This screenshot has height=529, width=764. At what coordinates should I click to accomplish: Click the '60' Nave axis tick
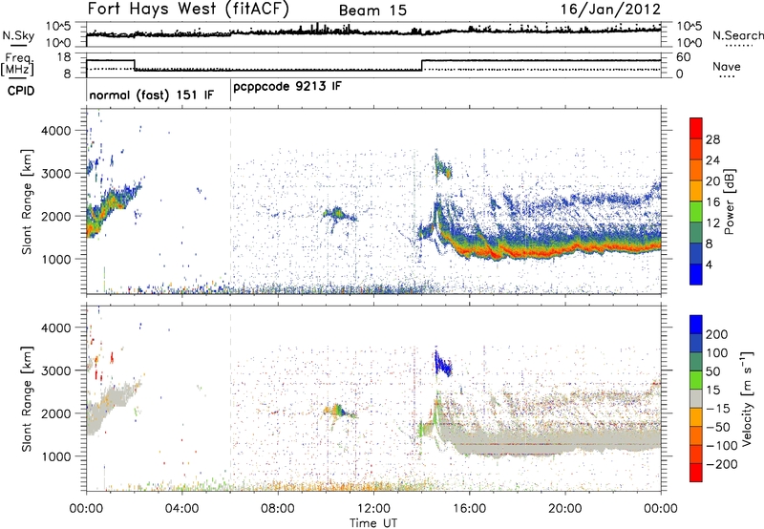(684, 57)
